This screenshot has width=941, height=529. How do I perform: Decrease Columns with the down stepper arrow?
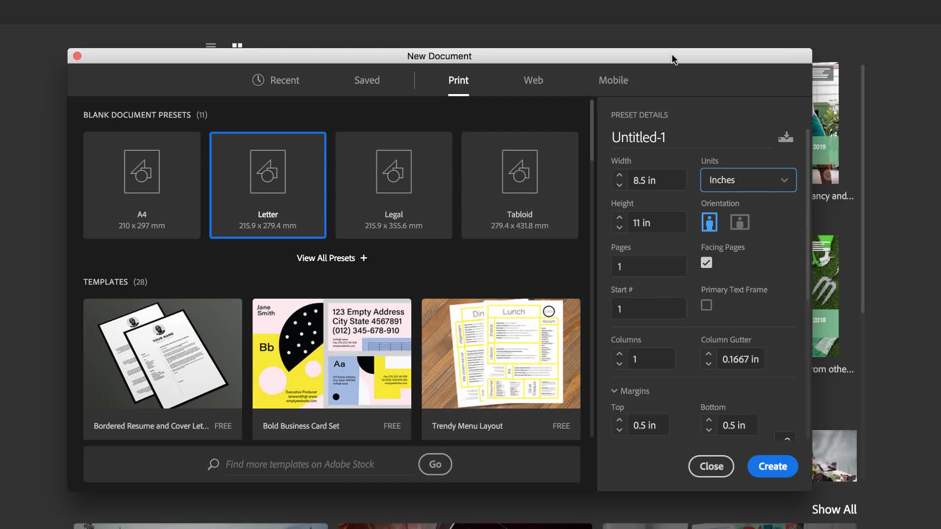[619, 364]
